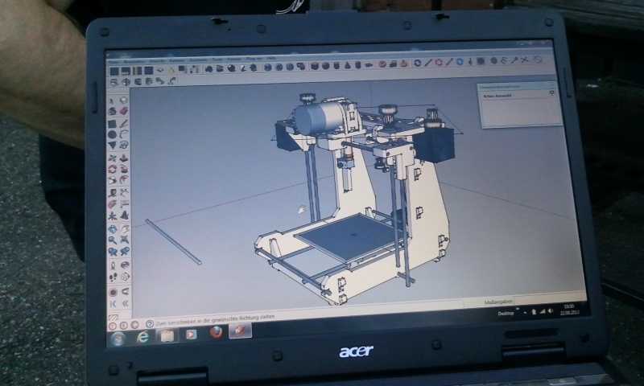This screenshot has height=386, width=644.
Task: Select the arrow Select tool
Action: (112, 101)
